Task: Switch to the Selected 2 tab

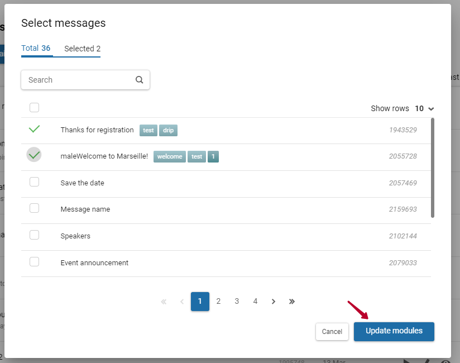Action: 83,49
